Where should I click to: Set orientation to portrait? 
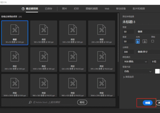pos(138,41)
